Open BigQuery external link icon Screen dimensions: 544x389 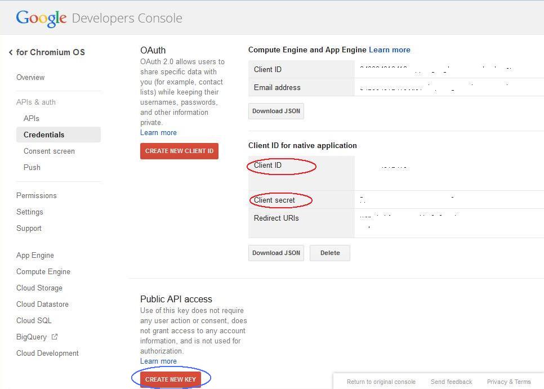pos(55,337)
